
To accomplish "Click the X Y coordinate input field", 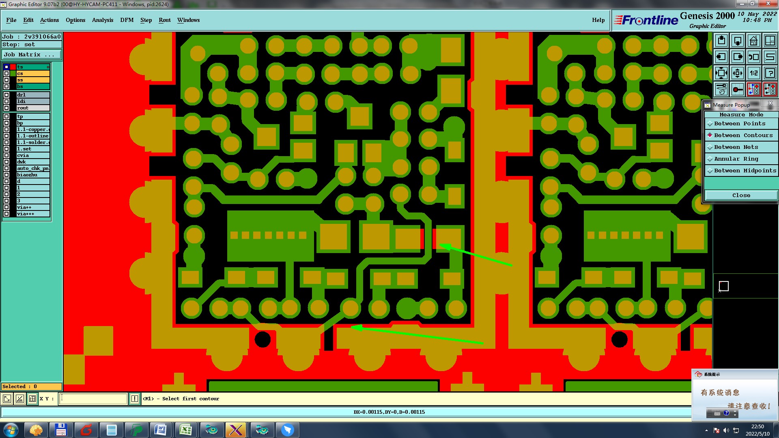I will click(93, 399).
